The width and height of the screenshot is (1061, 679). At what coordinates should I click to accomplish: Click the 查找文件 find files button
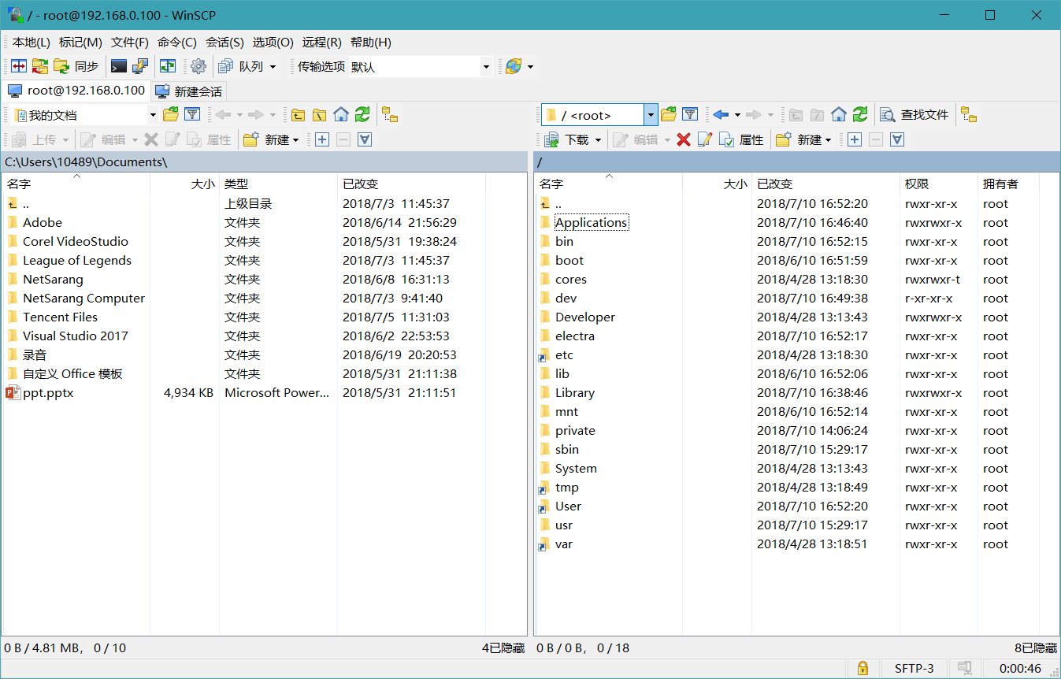coord(914,115)
